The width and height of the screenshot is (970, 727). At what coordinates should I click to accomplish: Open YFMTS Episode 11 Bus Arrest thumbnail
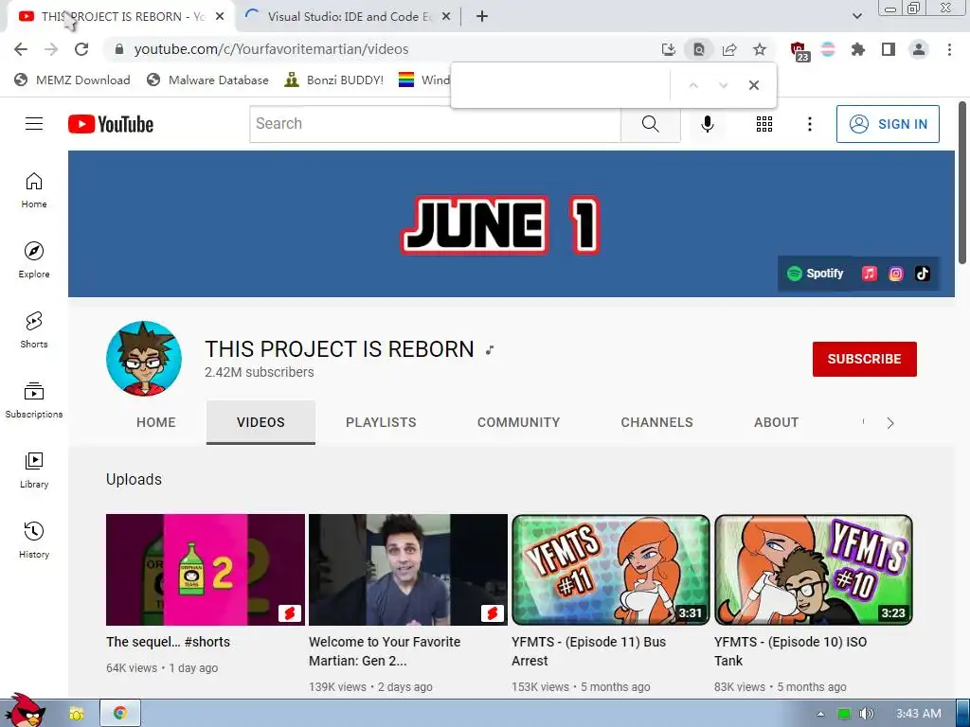pyautogui.click(x=611, y=569)
